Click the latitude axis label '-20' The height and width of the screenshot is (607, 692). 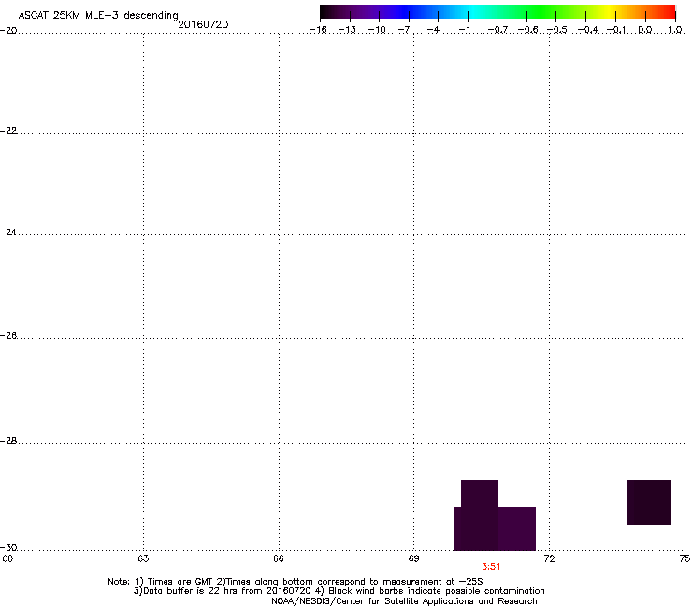pyautogui.click(x=8, y=31)
